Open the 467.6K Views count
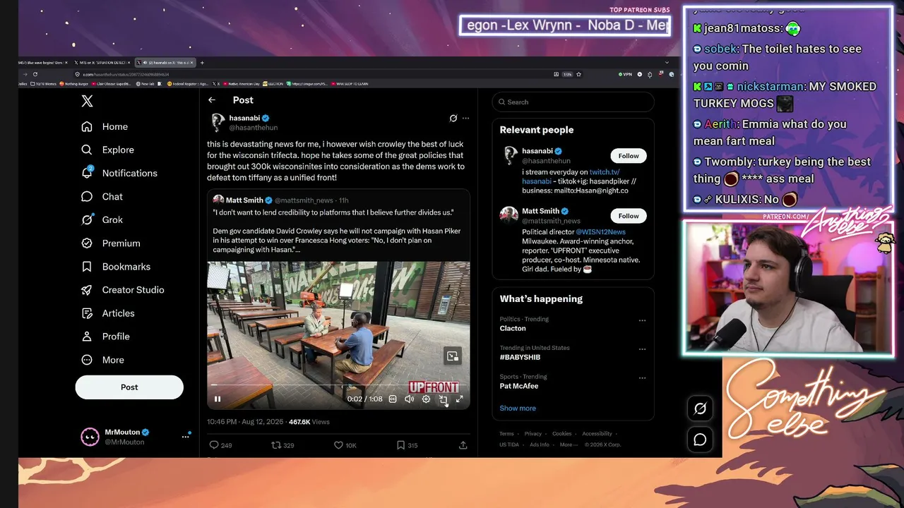 point(309,422)
